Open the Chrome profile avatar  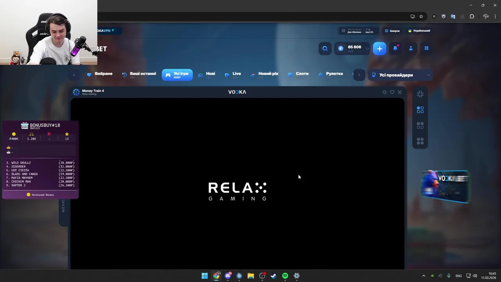[486, 16]
